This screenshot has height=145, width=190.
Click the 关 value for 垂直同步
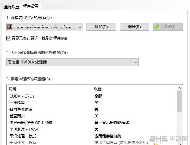[96, 116]
